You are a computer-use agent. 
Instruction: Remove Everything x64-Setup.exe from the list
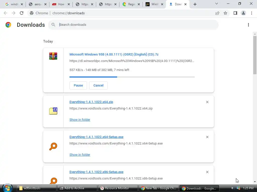coord(207,137)
